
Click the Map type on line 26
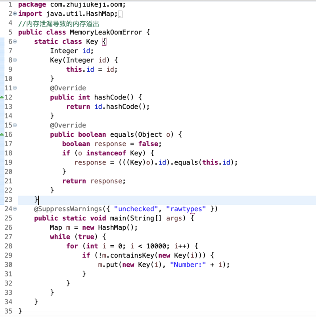pos(56,228)
